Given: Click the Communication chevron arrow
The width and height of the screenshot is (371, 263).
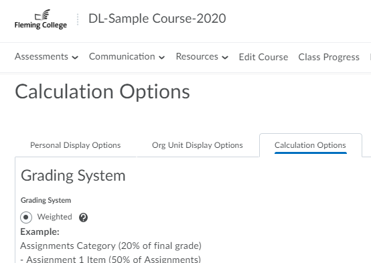Looking at the screenshot, I should point(161,58).
